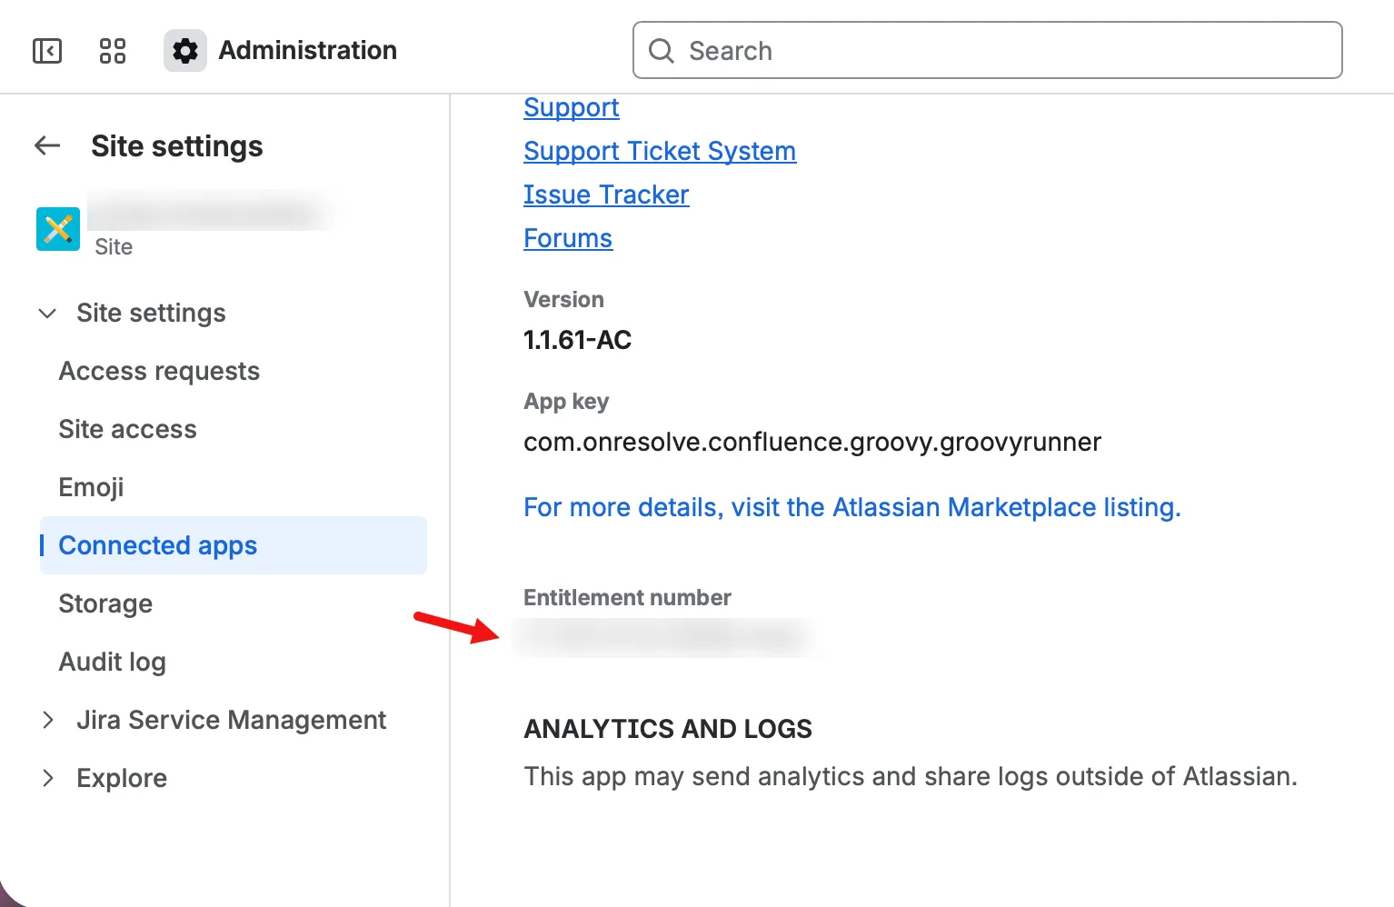Select version number 1.1.61-AC
Viewport: 1394px width, 907px height.
(x=578, y=340)
